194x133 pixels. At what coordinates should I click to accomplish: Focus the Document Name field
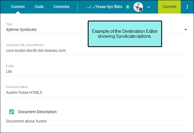[x=83, y=92]
